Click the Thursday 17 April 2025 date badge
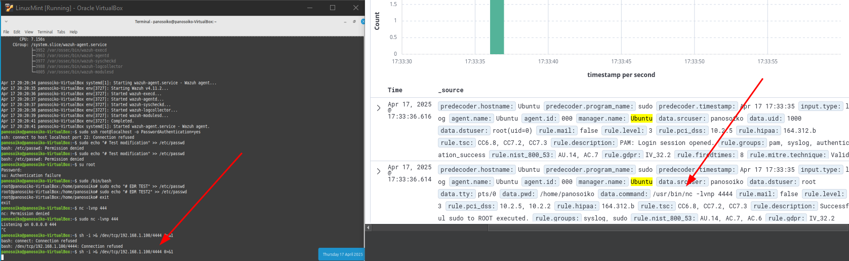 coord(341,254)
